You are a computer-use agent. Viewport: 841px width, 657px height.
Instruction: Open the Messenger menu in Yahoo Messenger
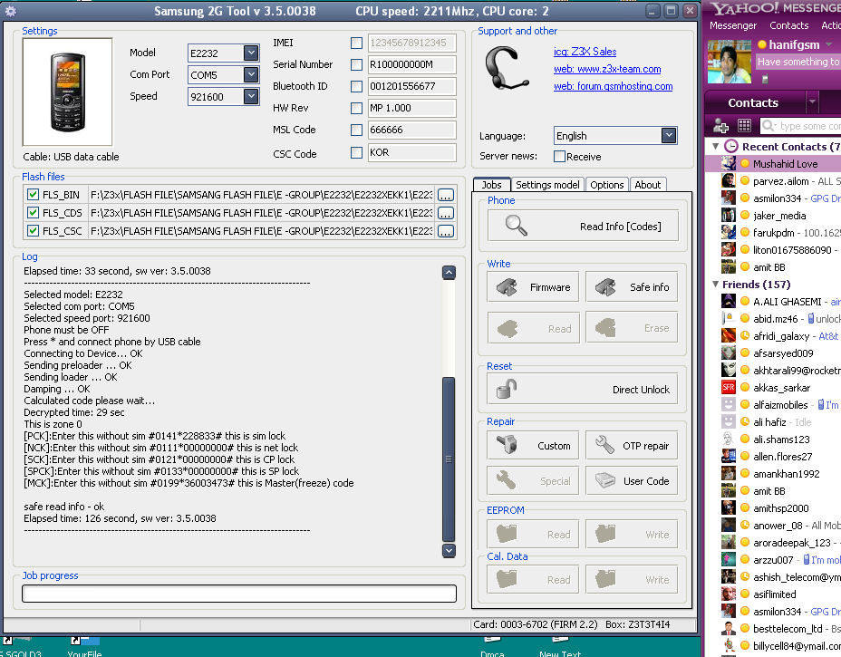(732, 25)
